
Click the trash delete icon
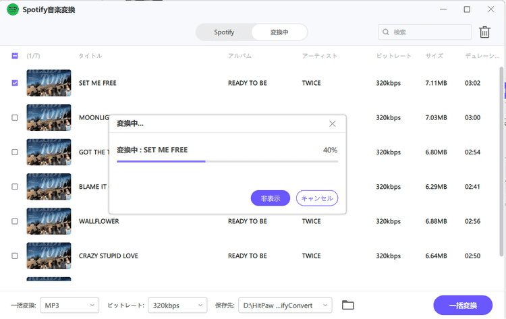point(484,32)
